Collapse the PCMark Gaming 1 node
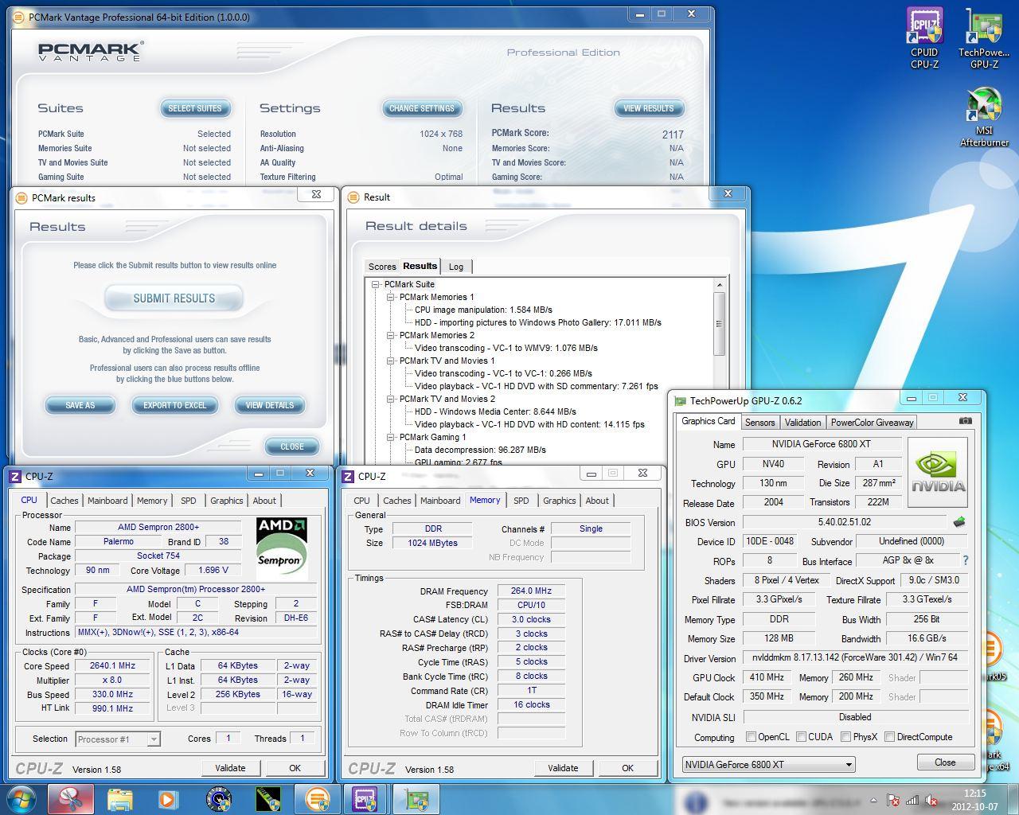 [x=390, y=437]
